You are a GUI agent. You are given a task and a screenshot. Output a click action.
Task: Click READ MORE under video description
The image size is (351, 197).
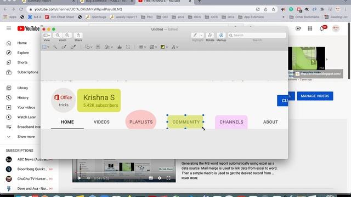point(189,178)
